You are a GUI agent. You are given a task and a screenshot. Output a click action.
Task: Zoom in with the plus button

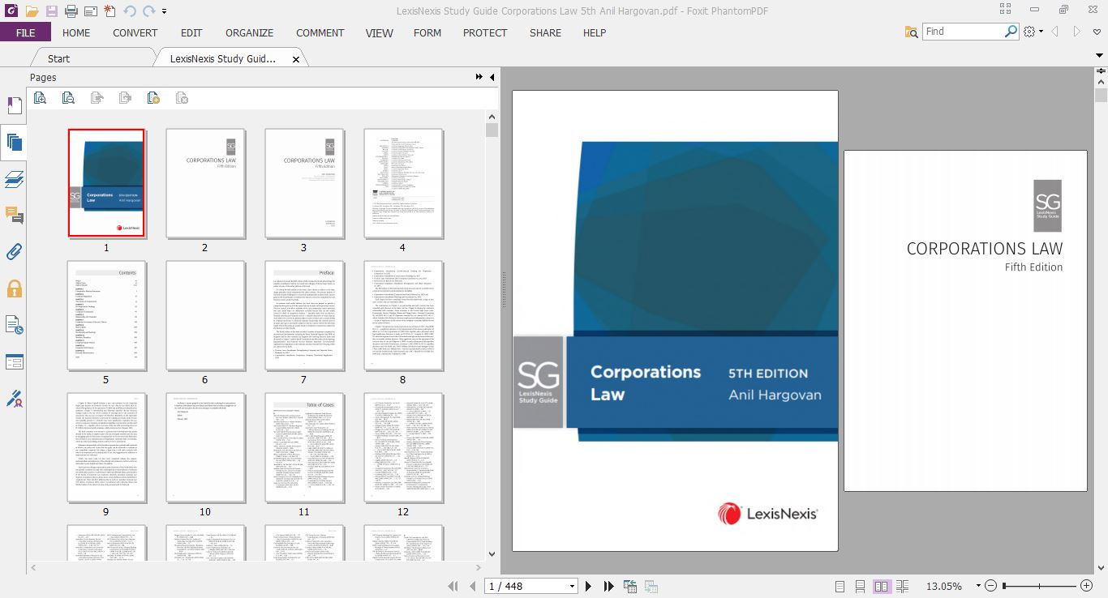pyautogui.click(x=1087, y=586)
